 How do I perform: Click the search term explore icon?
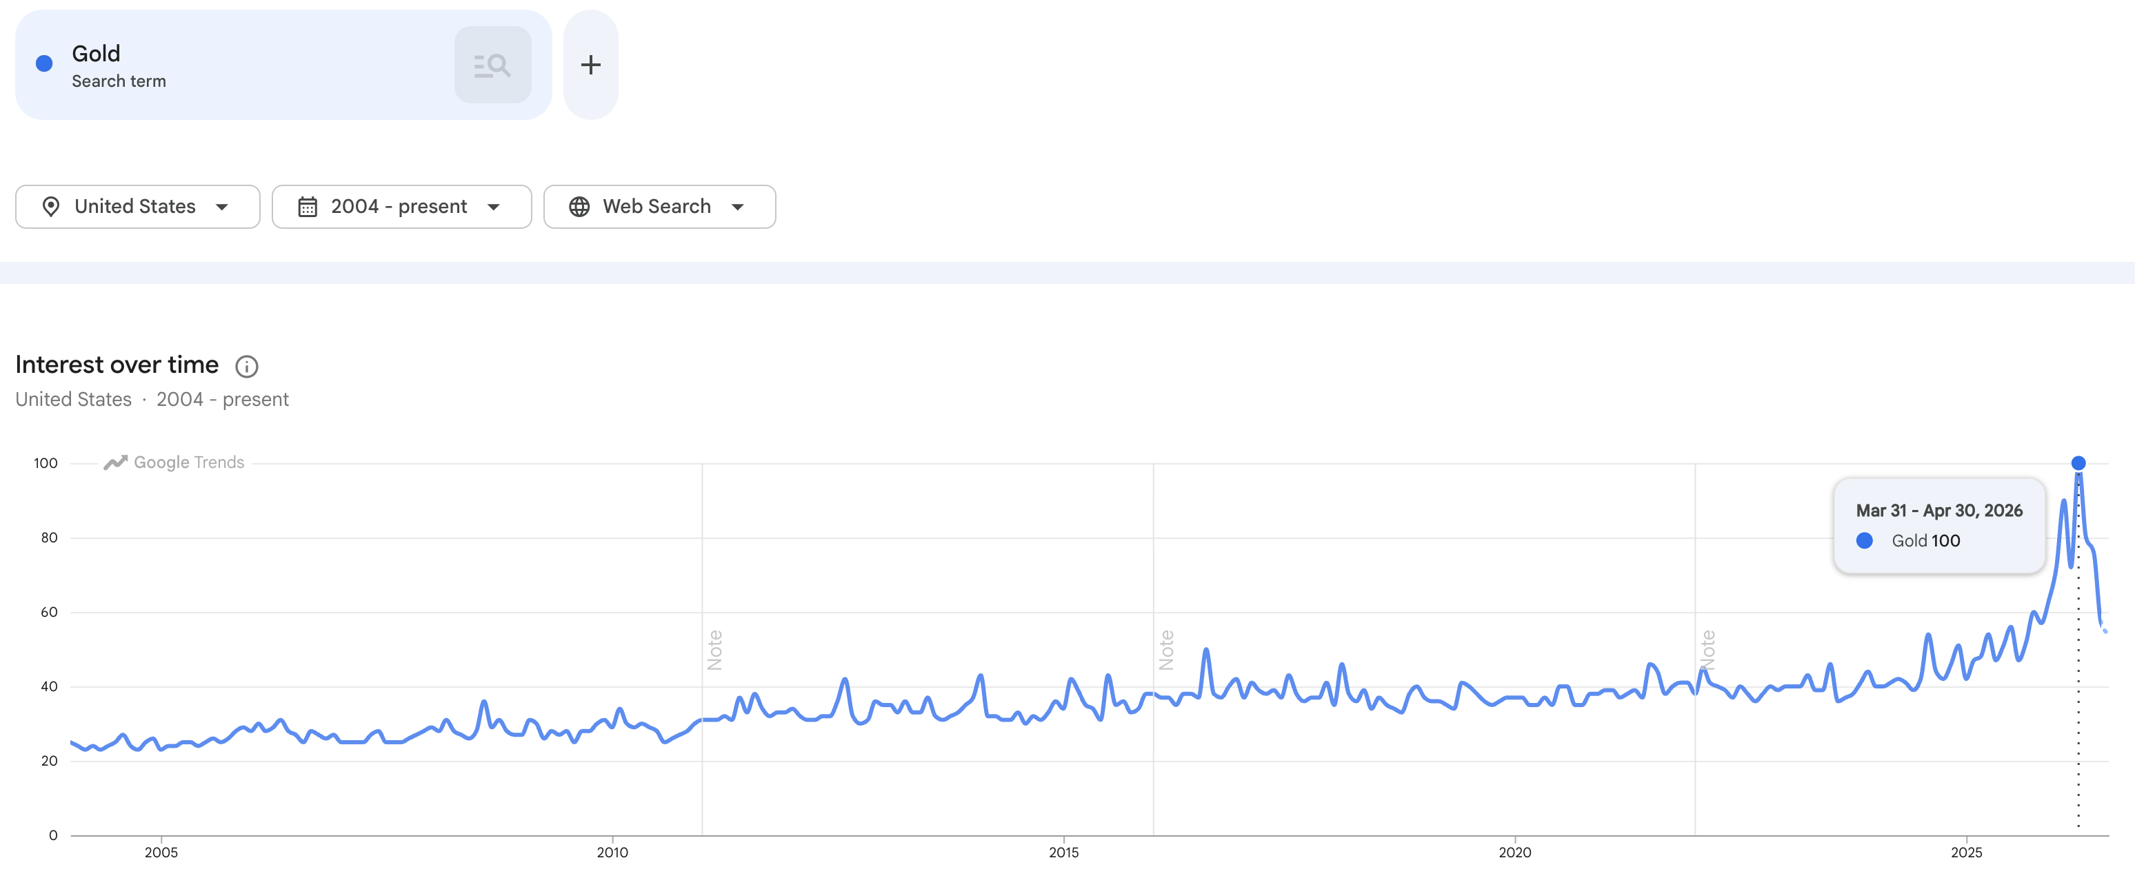click(x=492, y=65)
